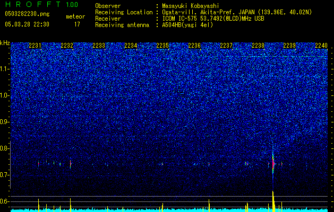Click the 2239 time label
The image size is (334, 212).
point(289,46)
